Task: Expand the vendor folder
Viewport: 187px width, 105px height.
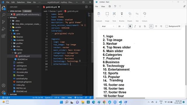Action: (x=18, y=27)
